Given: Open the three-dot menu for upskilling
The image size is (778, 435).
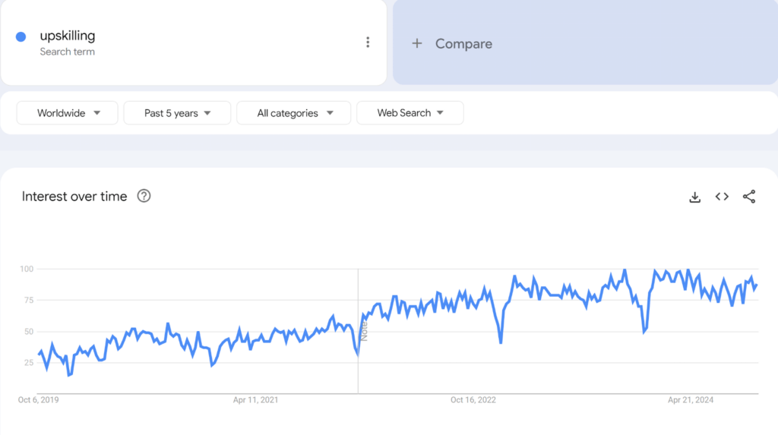Looking at the screenshot, I should pyautogui.click(x=368, y=43).
